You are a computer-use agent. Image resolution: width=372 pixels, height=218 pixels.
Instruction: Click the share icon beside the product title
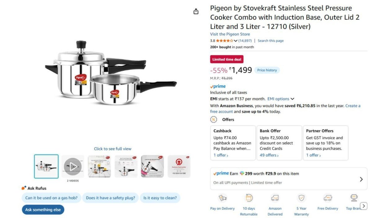[196, 11]
